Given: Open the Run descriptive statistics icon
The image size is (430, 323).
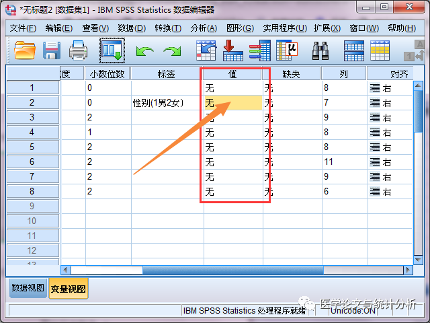Looking at the screenshot, I should click(x=287, y=50).
